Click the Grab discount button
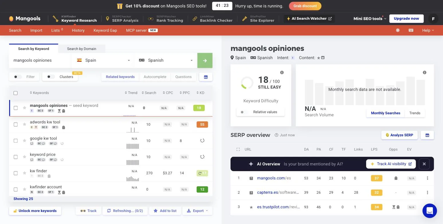This screenshot has height=224, width=443. click(x=305, y=6)
